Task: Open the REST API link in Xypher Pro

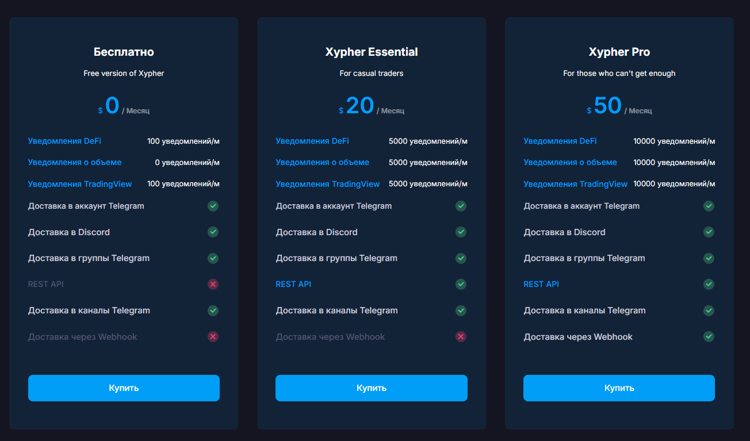Action: tap(541, 284)
